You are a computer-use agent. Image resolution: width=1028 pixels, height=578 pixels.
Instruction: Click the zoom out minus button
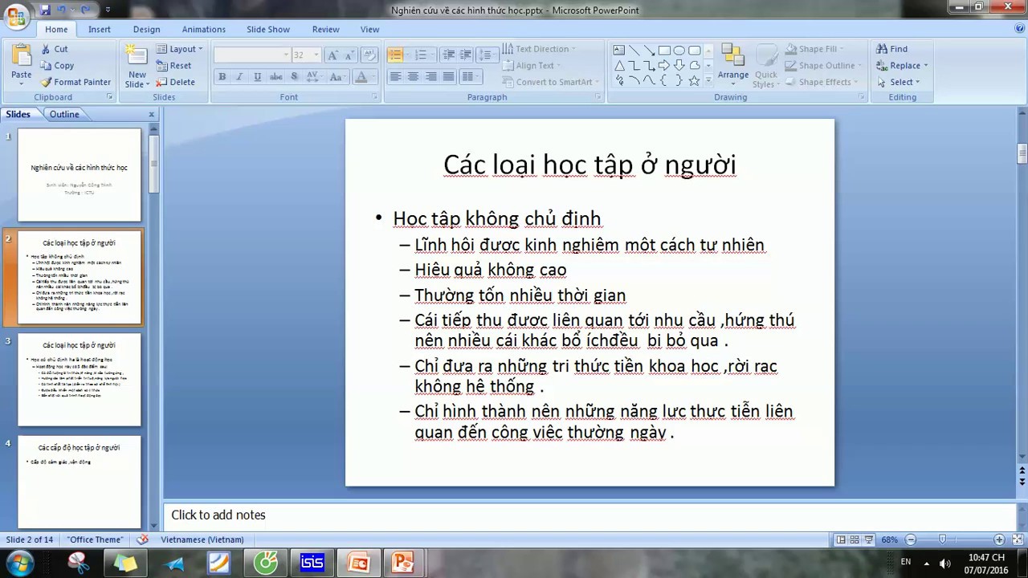(911, 539)
